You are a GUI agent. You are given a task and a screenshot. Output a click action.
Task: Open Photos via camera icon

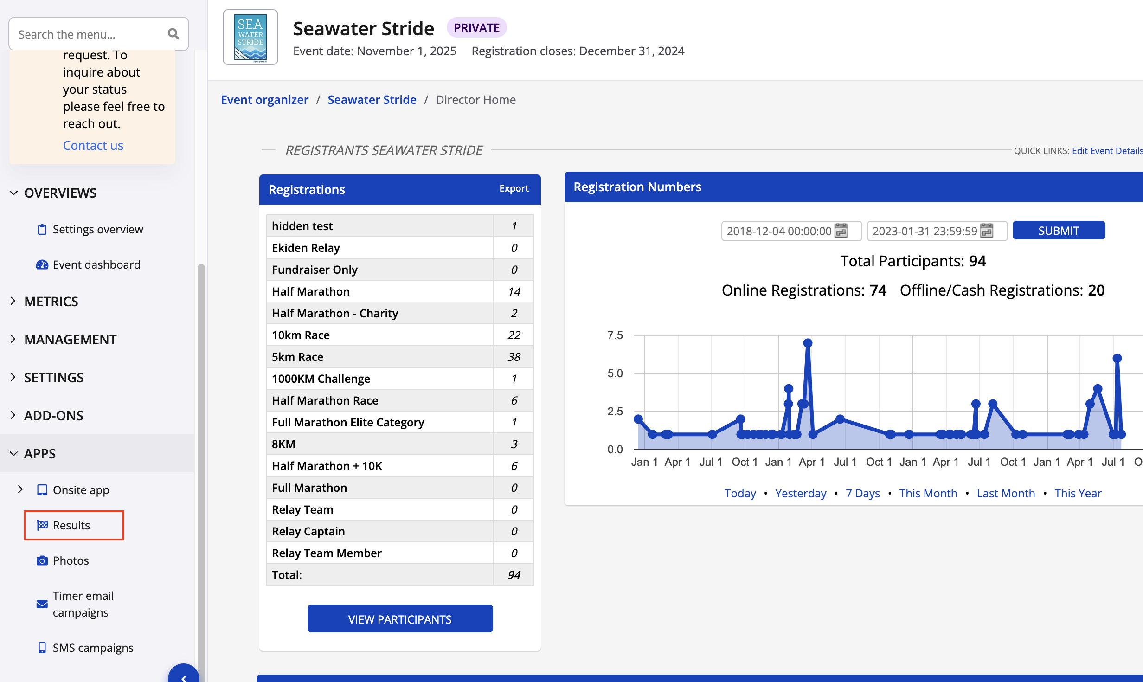[x=42, y=560]
